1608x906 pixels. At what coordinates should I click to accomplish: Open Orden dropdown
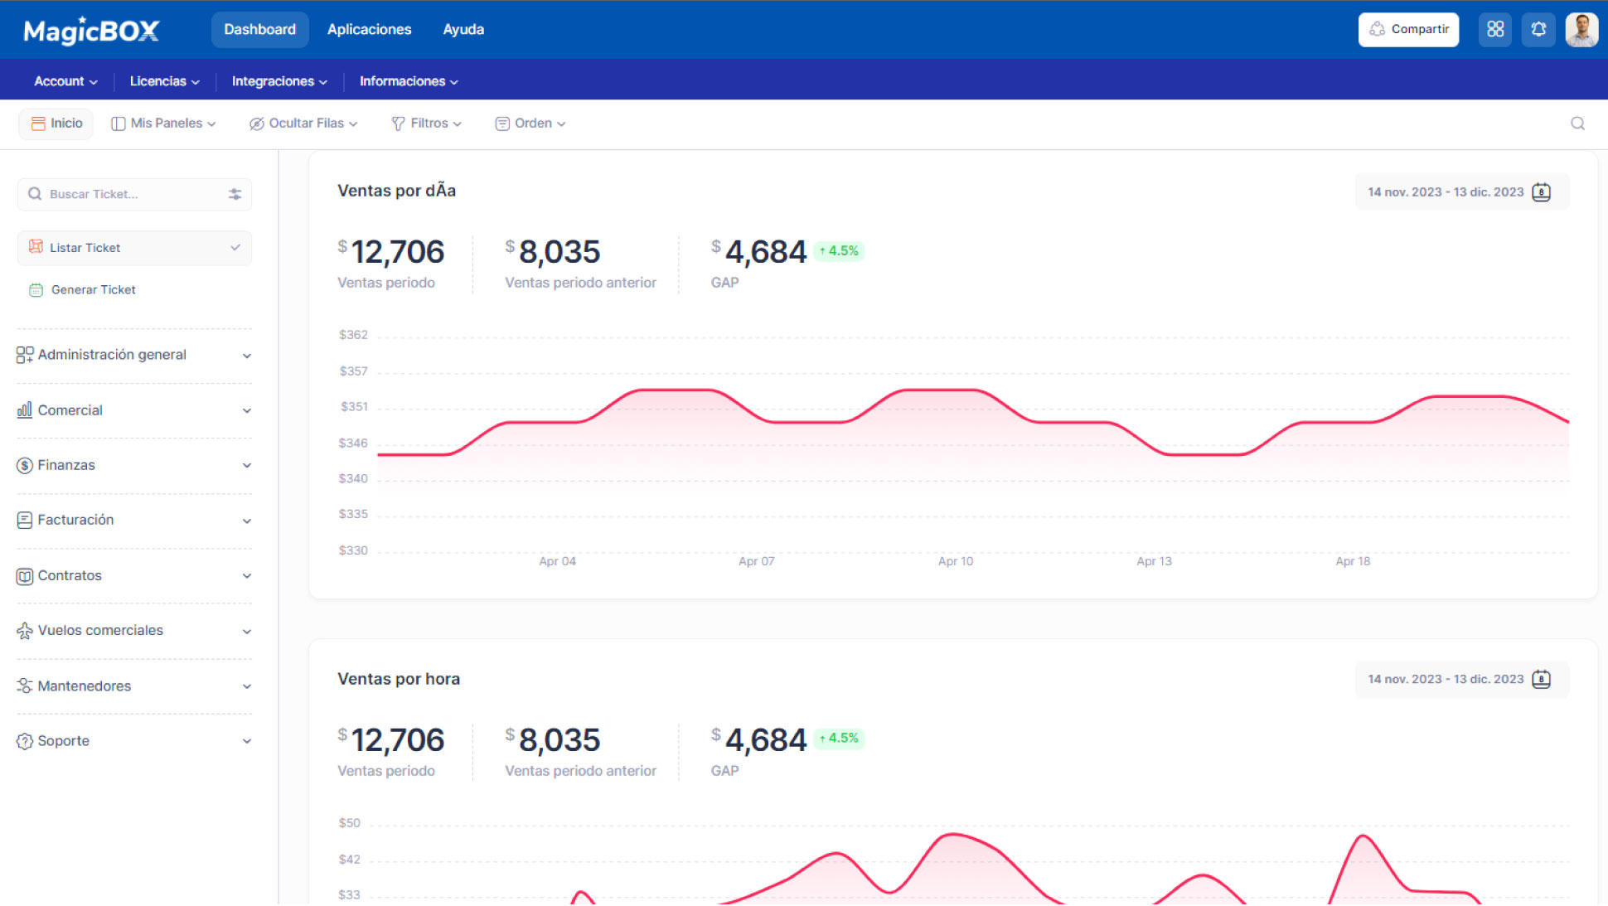530,124
